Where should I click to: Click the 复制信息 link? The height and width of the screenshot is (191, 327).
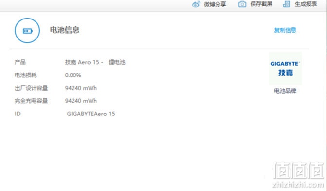[x=285, y=30]
